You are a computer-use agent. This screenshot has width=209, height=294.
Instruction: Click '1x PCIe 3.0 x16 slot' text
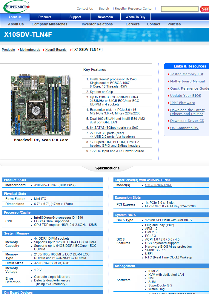160,203
